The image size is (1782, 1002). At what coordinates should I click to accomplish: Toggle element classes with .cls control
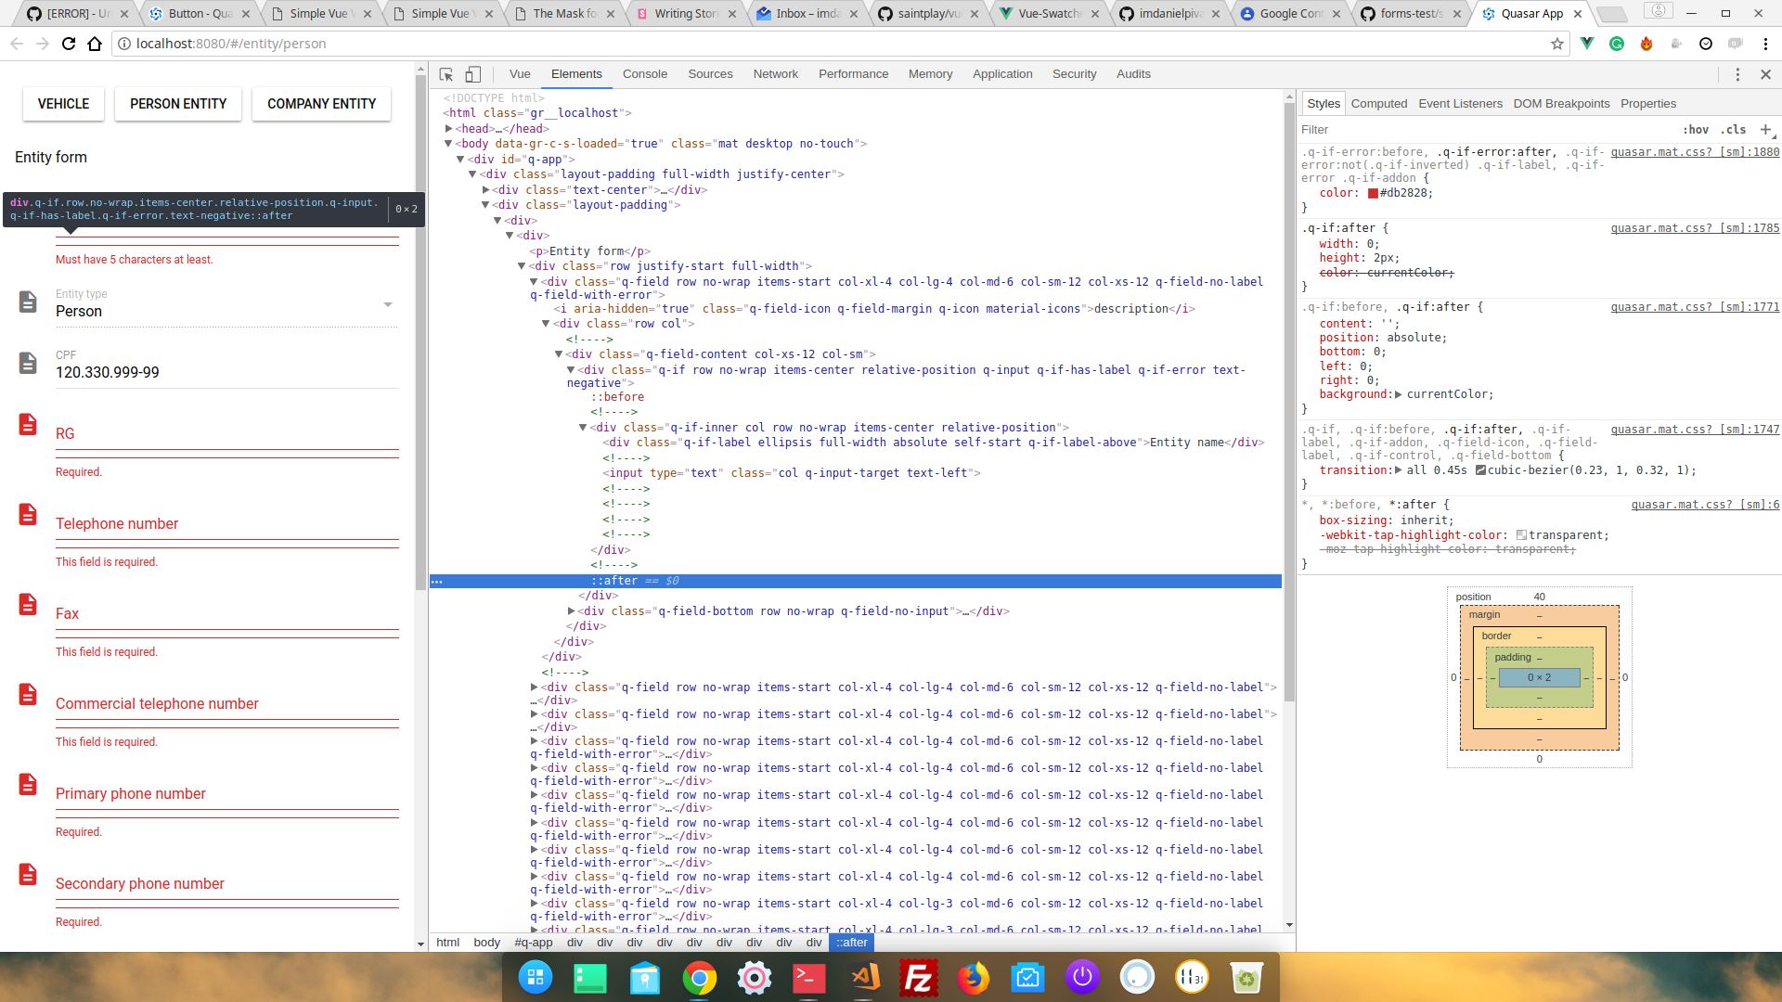[x=1734, y=129]
